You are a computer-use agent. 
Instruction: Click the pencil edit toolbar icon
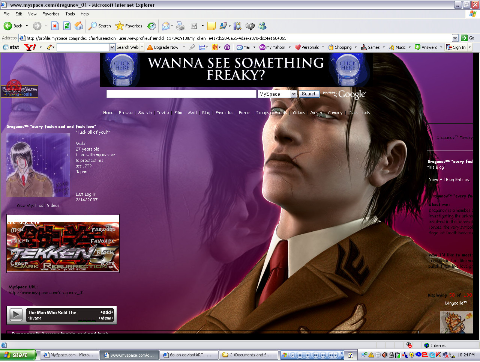49,47
